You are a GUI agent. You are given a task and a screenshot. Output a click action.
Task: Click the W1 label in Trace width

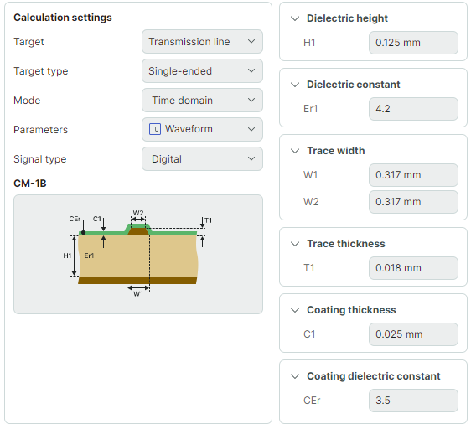click(311, 175)
